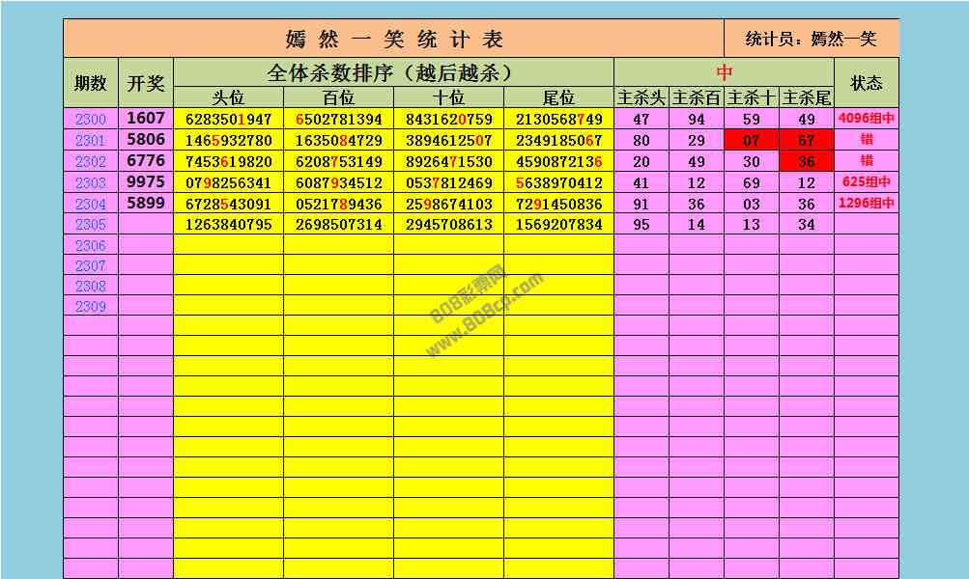Click the 主杀百 column header
Viewport: 969px width, 579px height.
tap(697, 97)
